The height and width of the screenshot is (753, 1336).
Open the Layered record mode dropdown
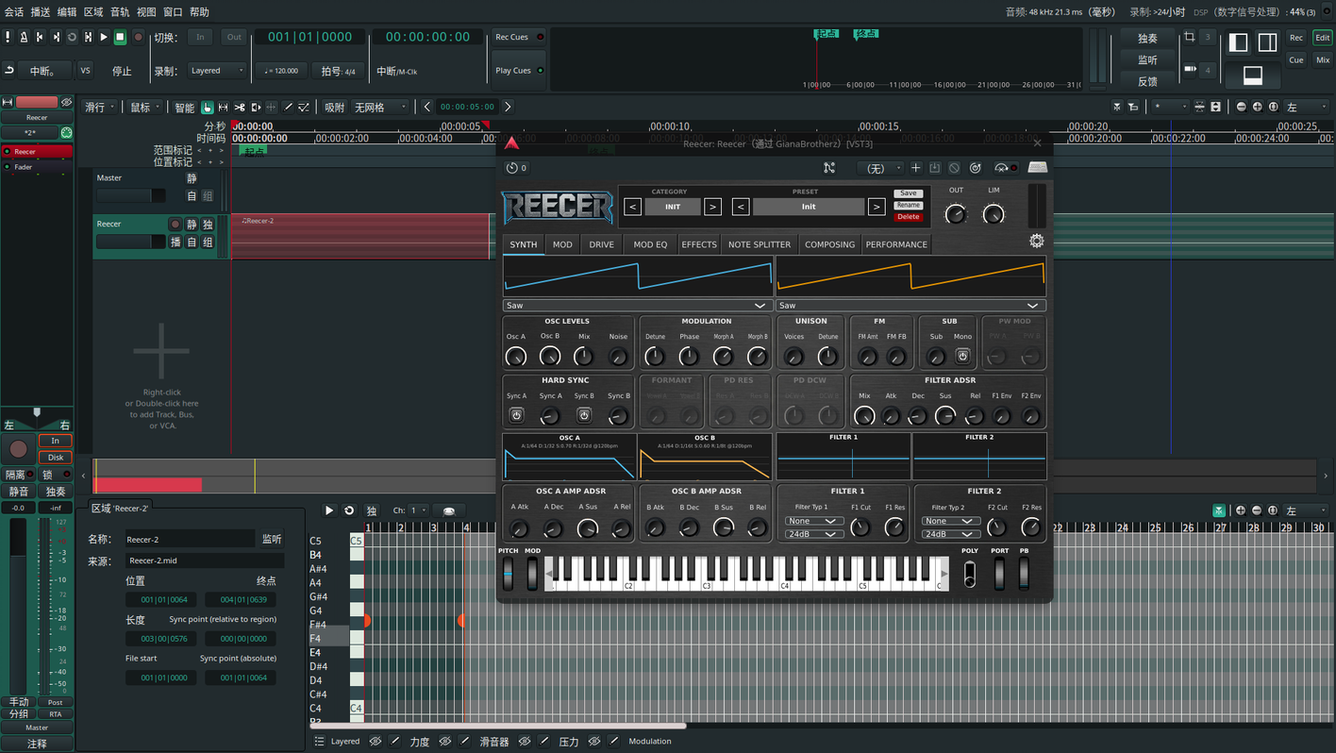pos(217,71)
